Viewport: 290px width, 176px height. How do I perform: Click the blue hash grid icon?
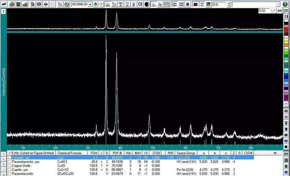(x=188, y=4)
